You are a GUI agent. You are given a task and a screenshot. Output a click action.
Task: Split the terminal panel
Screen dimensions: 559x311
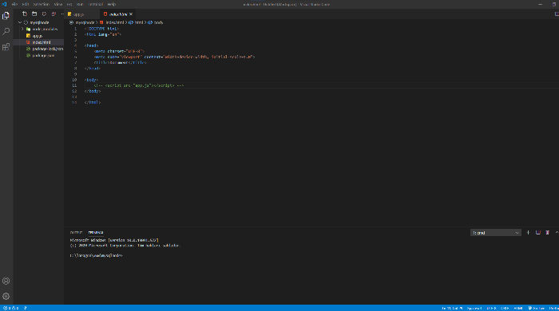538,232
